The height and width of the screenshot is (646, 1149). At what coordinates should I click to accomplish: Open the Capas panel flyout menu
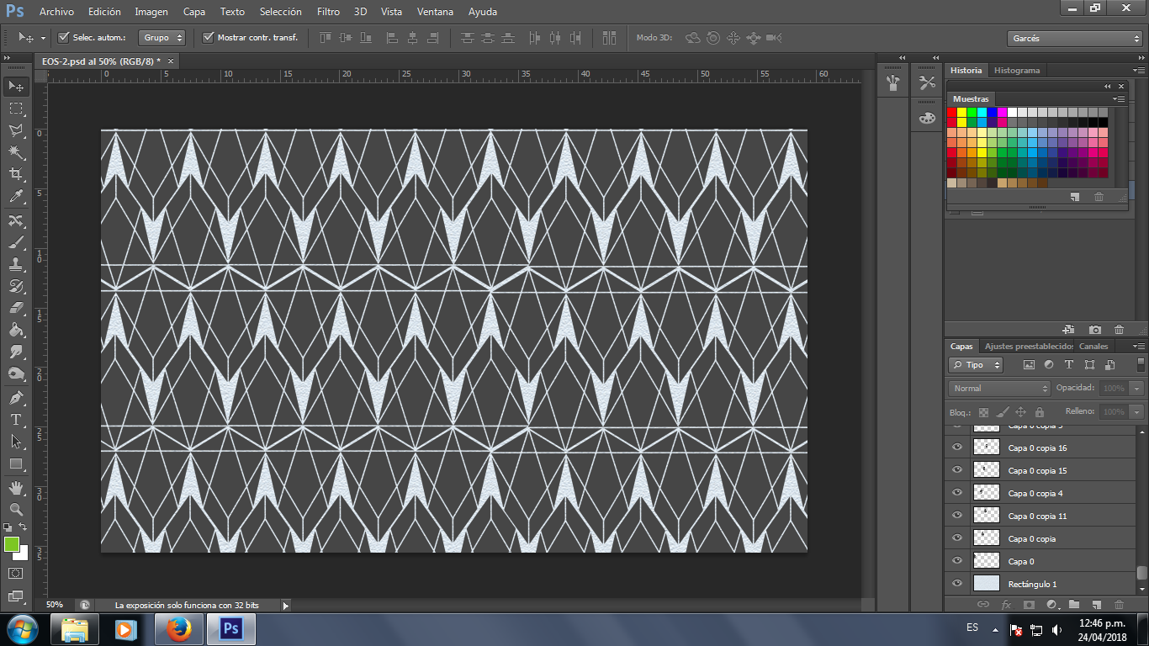[x=1139, y=346]
